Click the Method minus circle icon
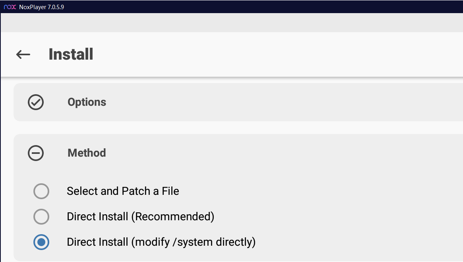463x262 pixels. point(36,153)
